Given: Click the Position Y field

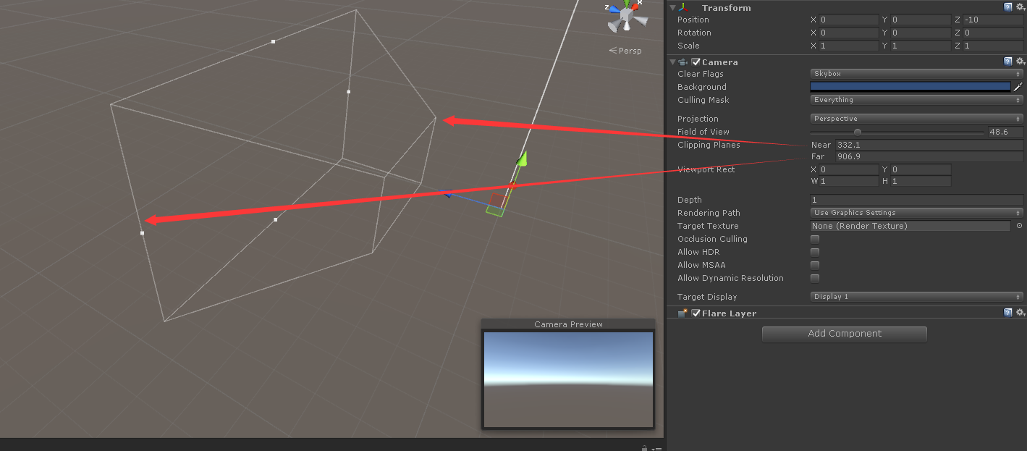Looking at the screenshot, I should [921, 20].
